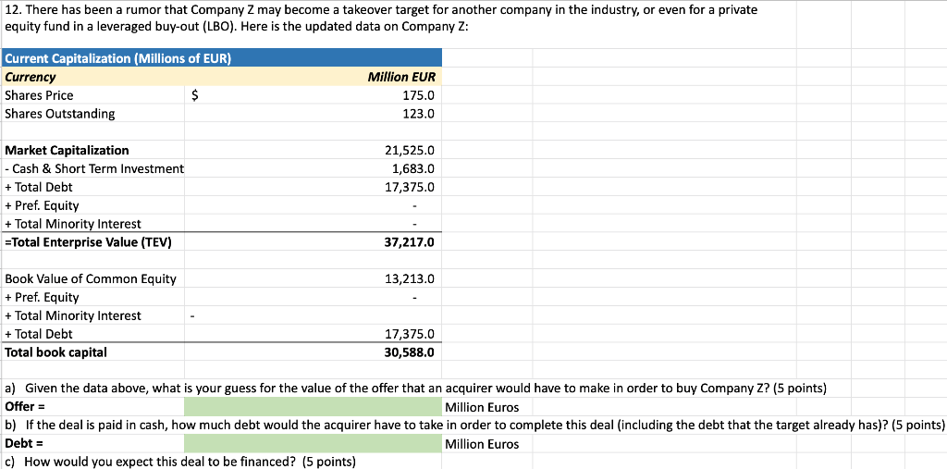
Task: Select the 'Million EUR' column header
Action: 401,77
